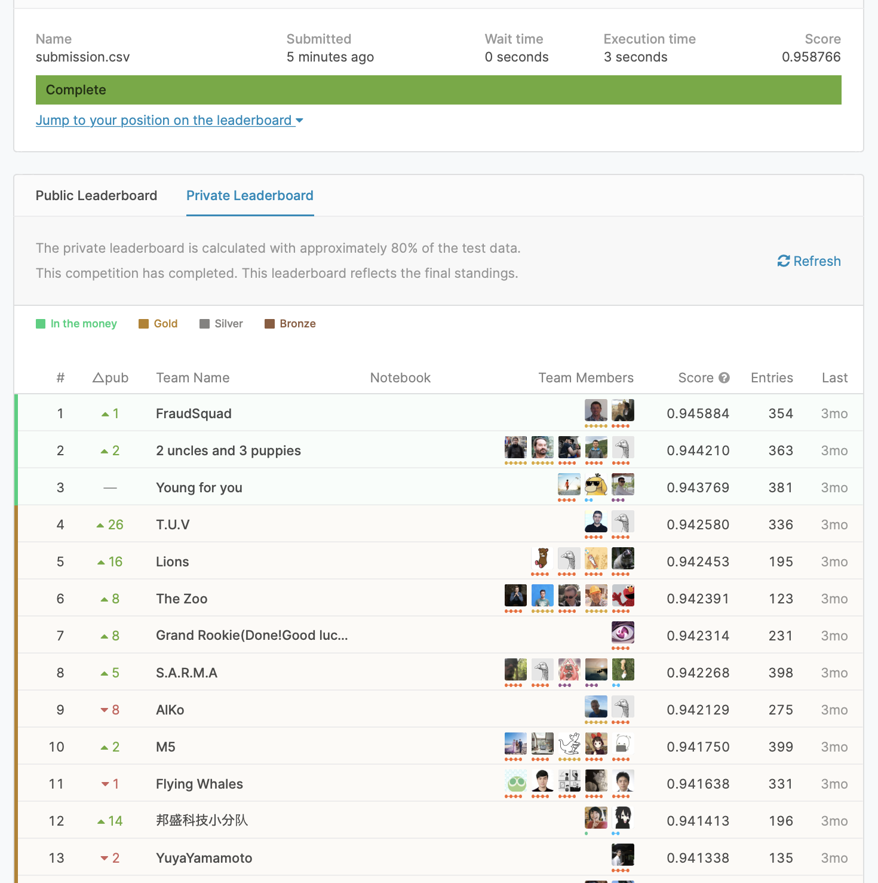This screenshot has width=878, height=883.
Task: Click the red rank-drop arrow beside AlKo
Action: [x=103, y=710]
